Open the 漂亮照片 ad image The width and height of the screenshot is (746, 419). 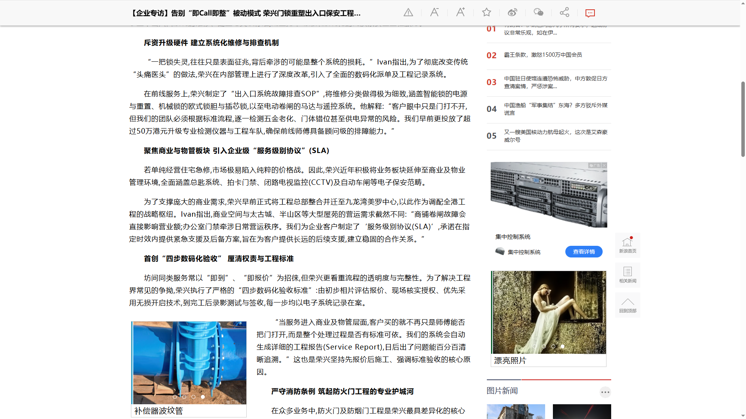pyautogui.click(x=549, y=312)
